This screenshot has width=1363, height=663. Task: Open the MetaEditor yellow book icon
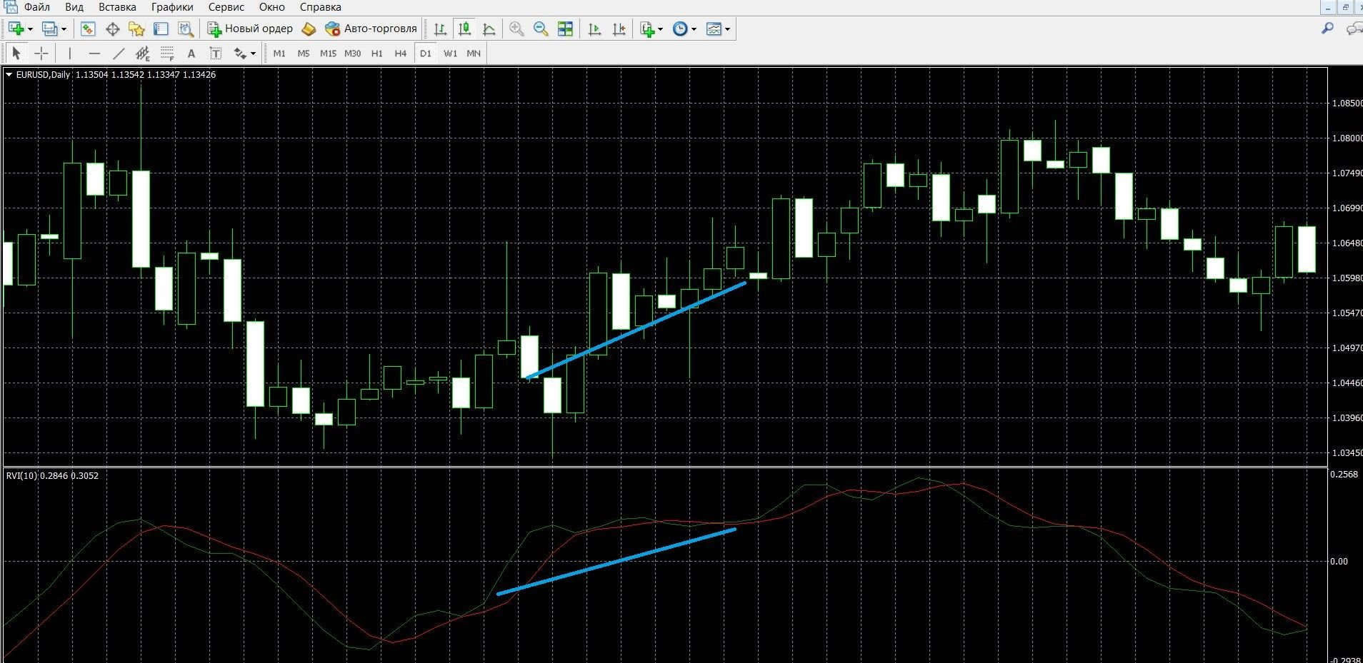click(309, 29)
